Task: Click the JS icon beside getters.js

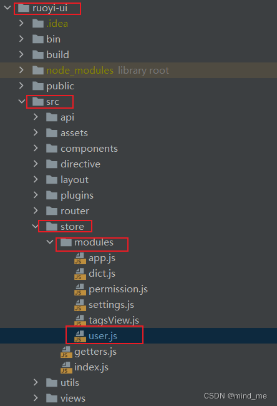Action: coord(66,352)
